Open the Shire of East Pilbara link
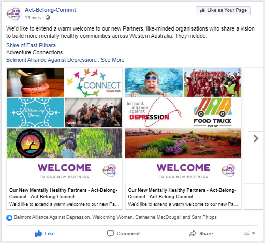The height and width of the screenshot is (243, 265). (x=31, y=45)
